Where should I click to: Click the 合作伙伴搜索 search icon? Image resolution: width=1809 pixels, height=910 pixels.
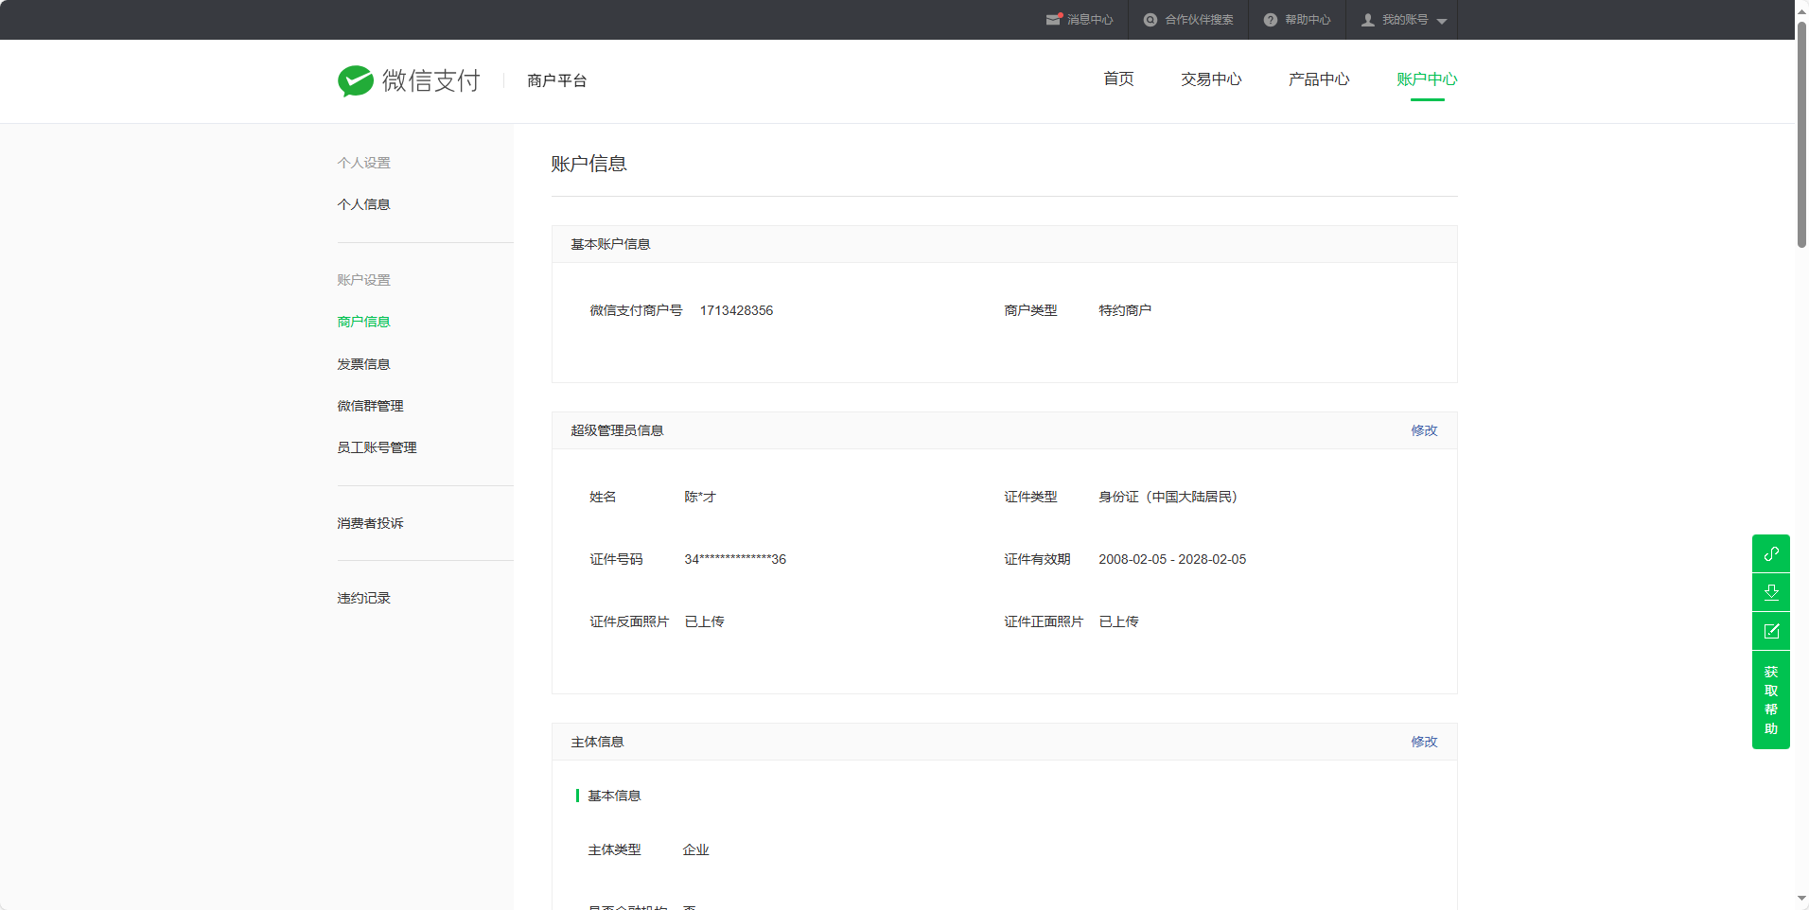pos(1150,20)
